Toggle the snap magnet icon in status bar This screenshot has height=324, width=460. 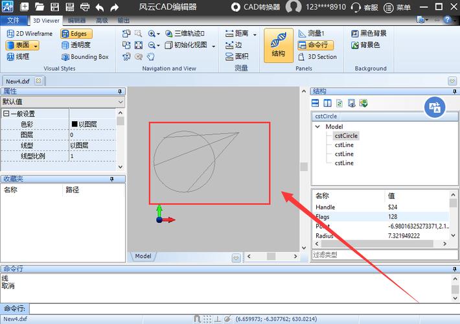pos(197,319)
